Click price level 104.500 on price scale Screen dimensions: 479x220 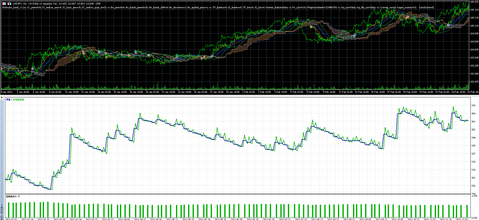474,42
